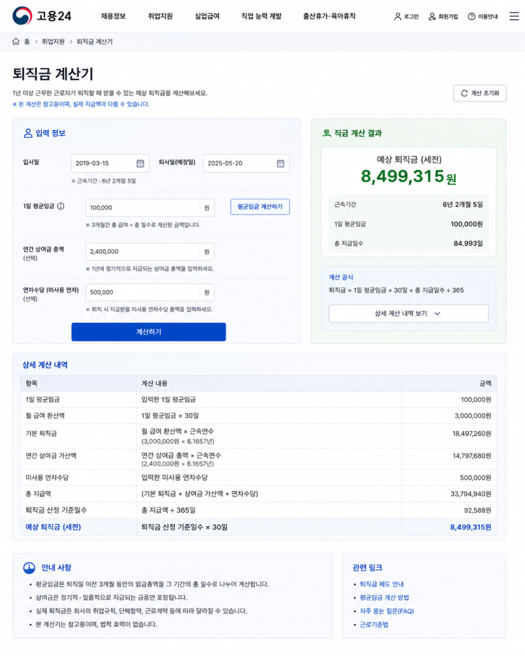The image size is (525, 656).
Task: Click 92,588원 in 퇴직금 산정 기준일수 row
Action: tap(478, 511)
